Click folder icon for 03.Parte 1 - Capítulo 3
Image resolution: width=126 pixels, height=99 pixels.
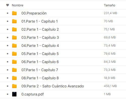(14, 37)
